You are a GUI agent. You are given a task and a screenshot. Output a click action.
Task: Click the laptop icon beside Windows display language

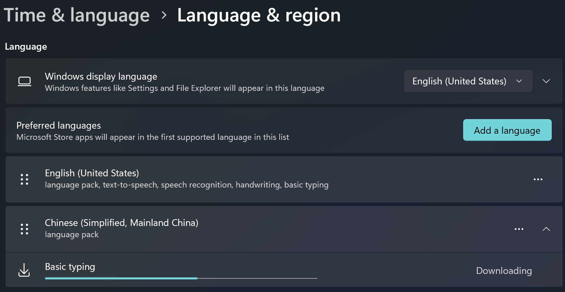[x=25, y=81]
